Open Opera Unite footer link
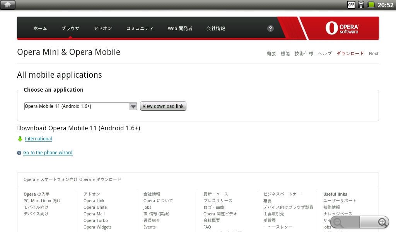The height and width of the screenshot is (232, 396). point(95,207)
